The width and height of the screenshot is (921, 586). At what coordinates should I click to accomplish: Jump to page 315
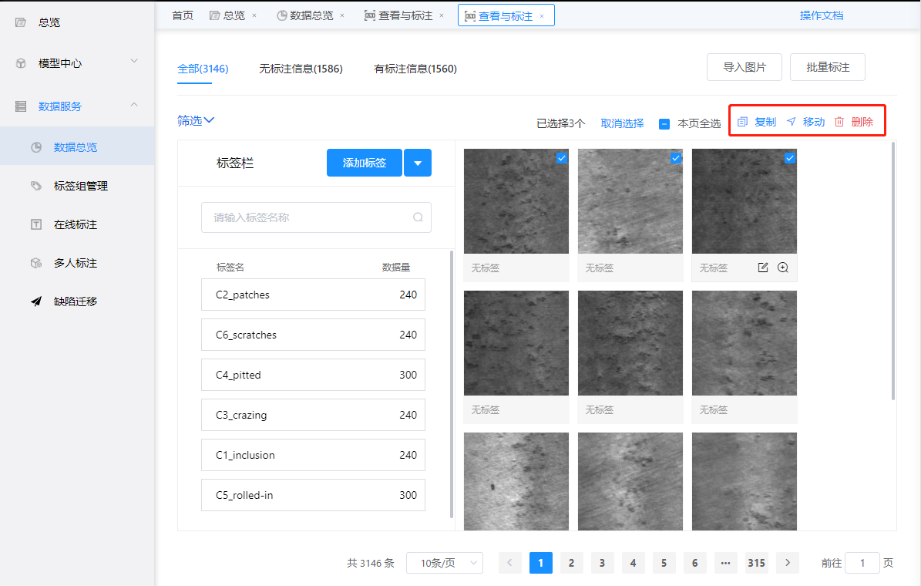(x=757, y=563)
